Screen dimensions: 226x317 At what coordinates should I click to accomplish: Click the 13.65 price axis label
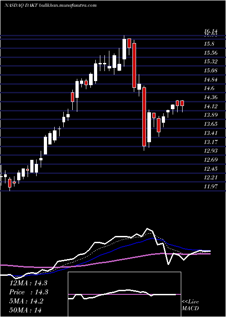[x=211, y=124]
